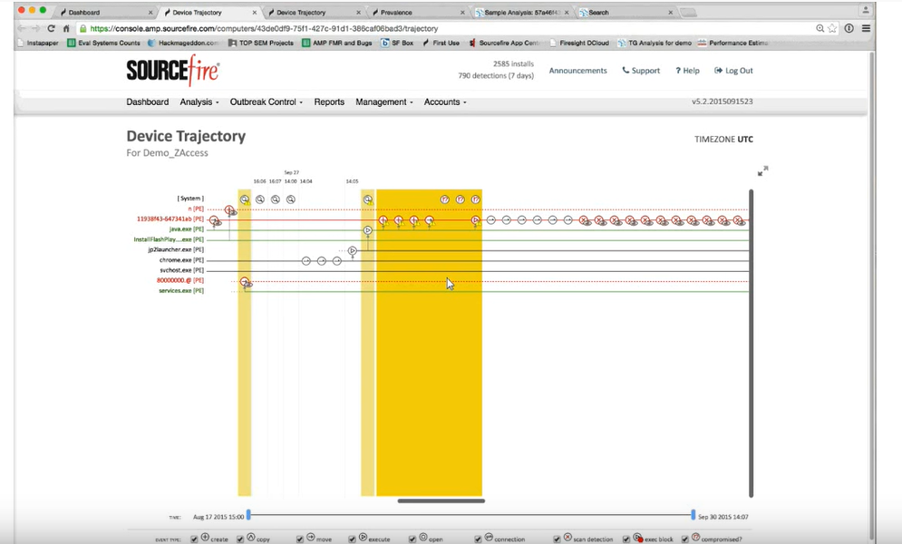The width and height of the screenshot is (902, 544).
Task: Click the time slider start handle at Aug 17
Action: (x=248, y=515)
